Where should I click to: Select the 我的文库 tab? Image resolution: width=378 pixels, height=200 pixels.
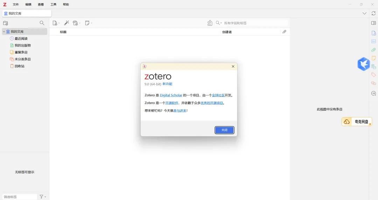(27, 13)
